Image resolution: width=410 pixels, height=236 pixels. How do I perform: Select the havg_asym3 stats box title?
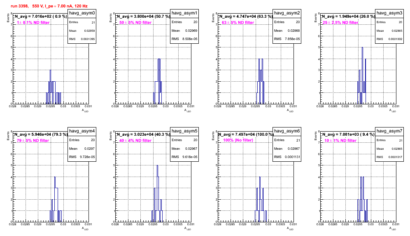click(x=389, y=13)
